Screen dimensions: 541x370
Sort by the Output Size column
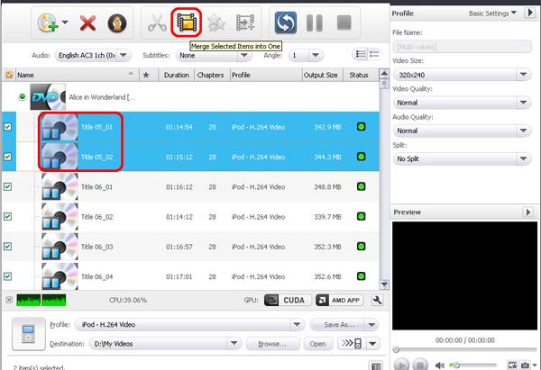pos(321,75)
